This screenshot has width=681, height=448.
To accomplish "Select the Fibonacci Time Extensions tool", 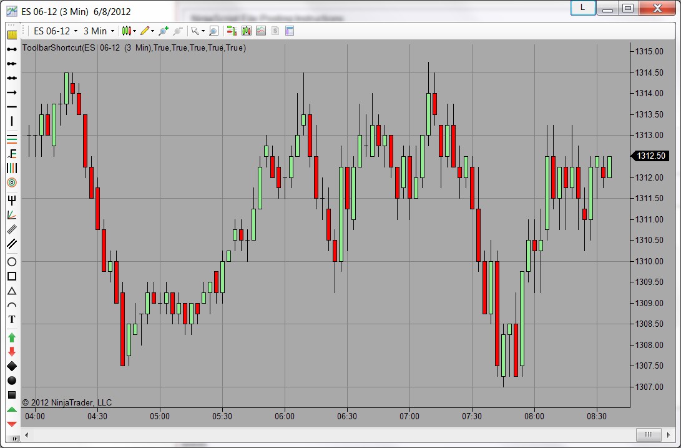I will [12, 168].
